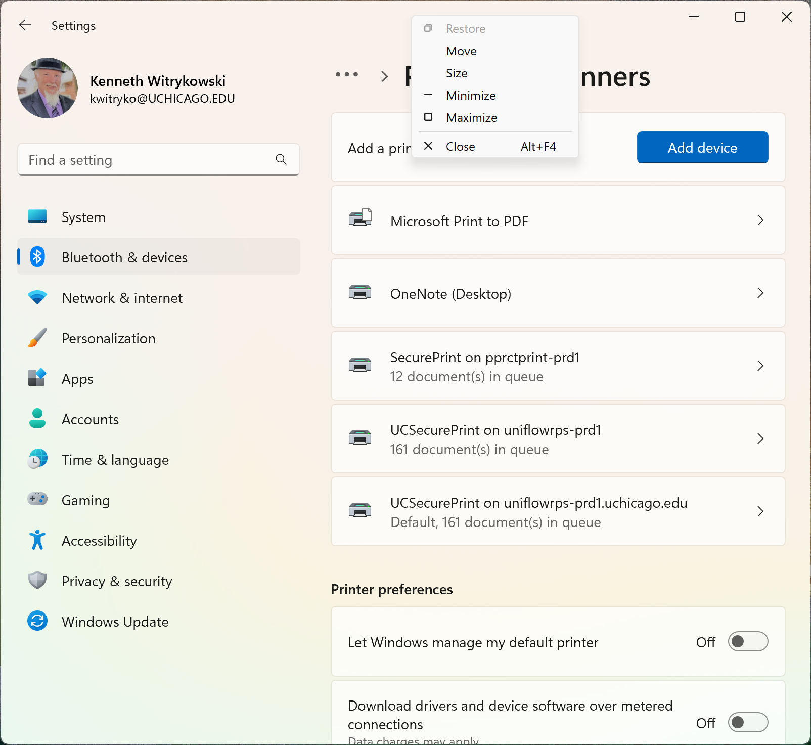
Task: Toggle Let Windows manage my default printer
Action: point(748,642)
